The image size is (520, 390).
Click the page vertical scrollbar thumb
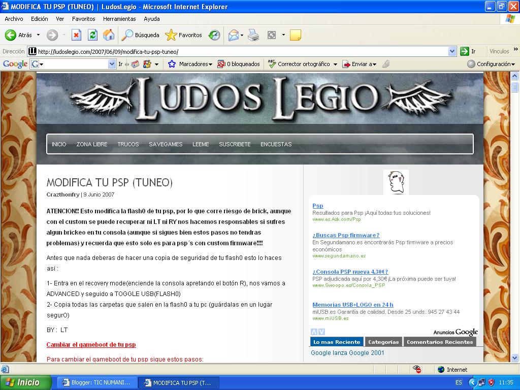515,87
